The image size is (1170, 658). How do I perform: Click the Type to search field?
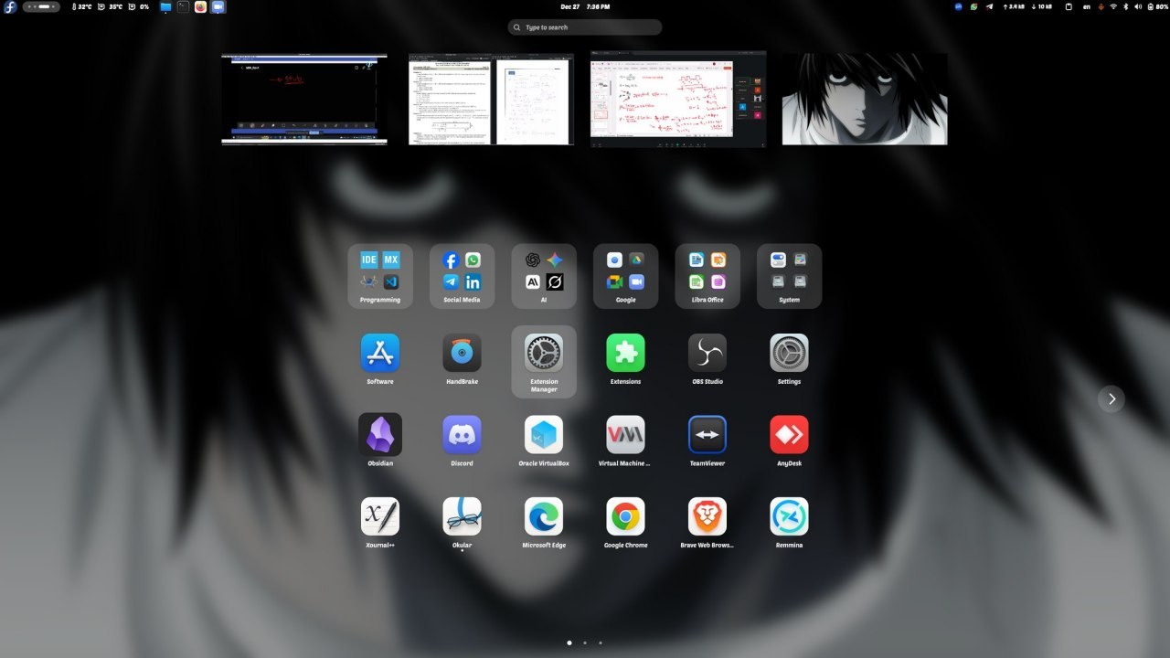pyautogui.click(x=585, y=27)
